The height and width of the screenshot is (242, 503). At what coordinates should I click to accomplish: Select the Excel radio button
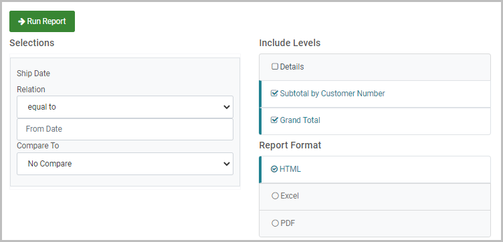pos(275,196)
